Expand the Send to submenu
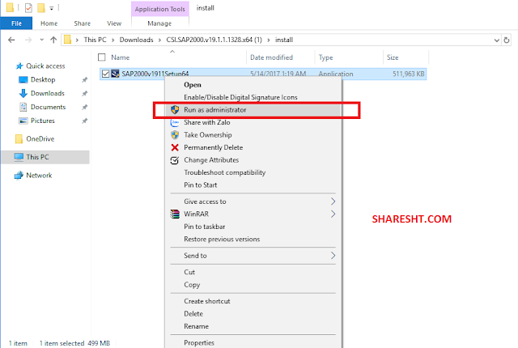The image size is (518, 348). 333,256
